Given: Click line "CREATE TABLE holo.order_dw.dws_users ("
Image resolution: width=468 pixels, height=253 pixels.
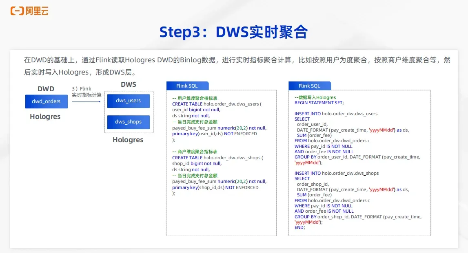Looking at the screenshot, I should coord(217,104).
